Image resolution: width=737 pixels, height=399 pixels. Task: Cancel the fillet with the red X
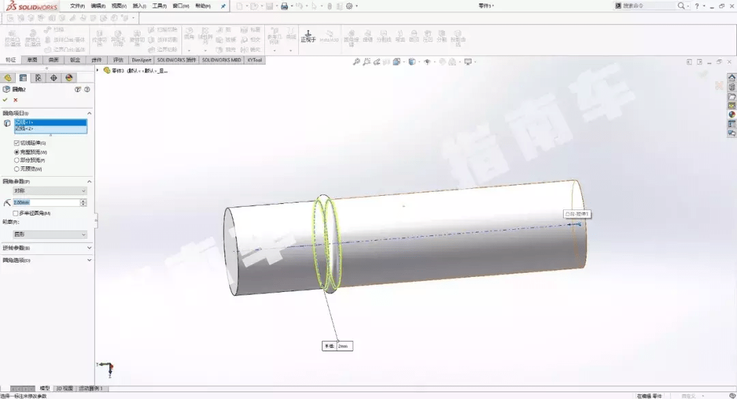pyautogui.click(x=15, y=100)
